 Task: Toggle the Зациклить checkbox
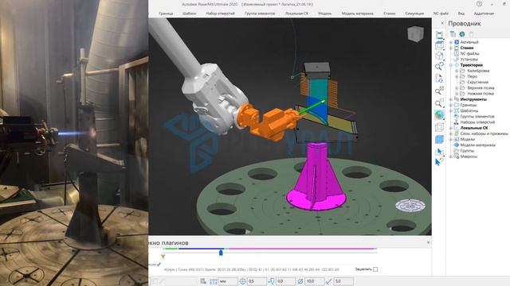coord(375,269)
